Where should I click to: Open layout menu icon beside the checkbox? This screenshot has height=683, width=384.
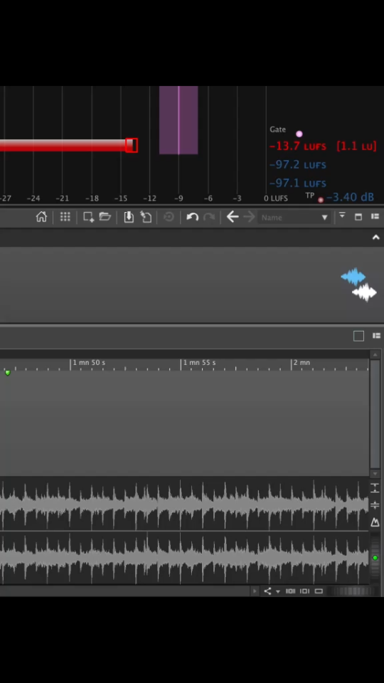pos(377,335)
